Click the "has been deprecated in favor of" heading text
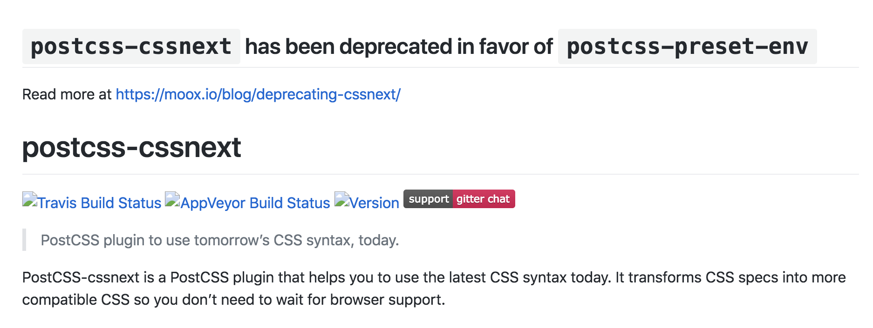 [399, 46]
